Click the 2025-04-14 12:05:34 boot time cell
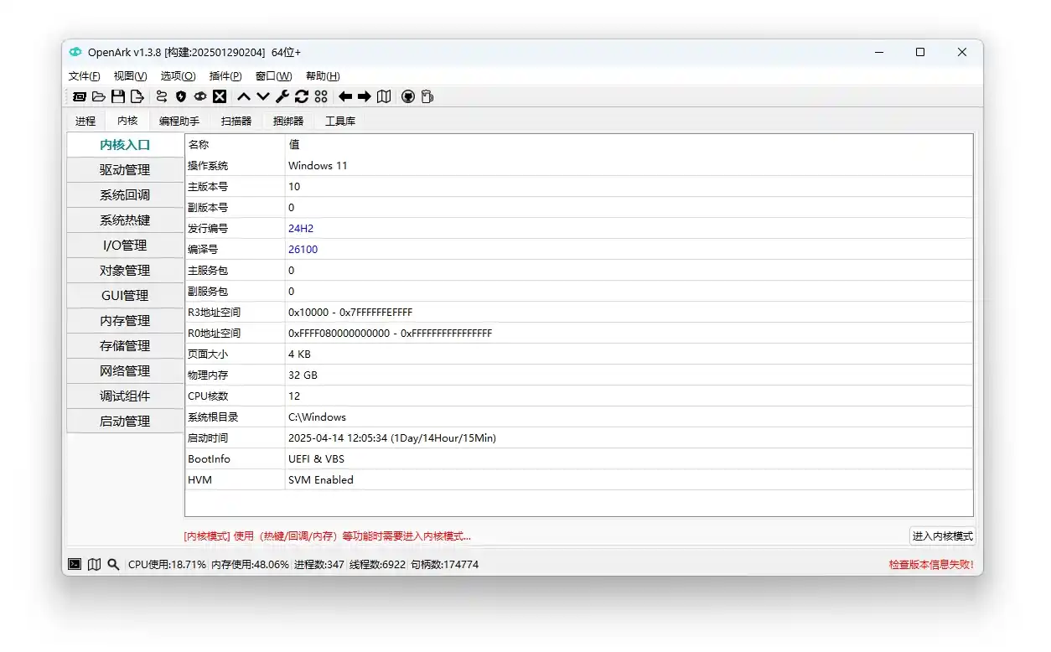1051x652 pixels. coord(629,437)
